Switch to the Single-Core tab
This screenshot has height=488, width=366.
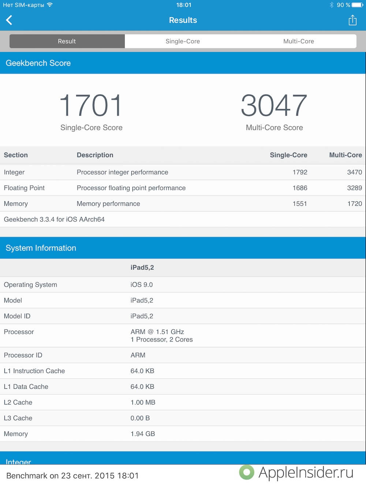coord(183,41)
